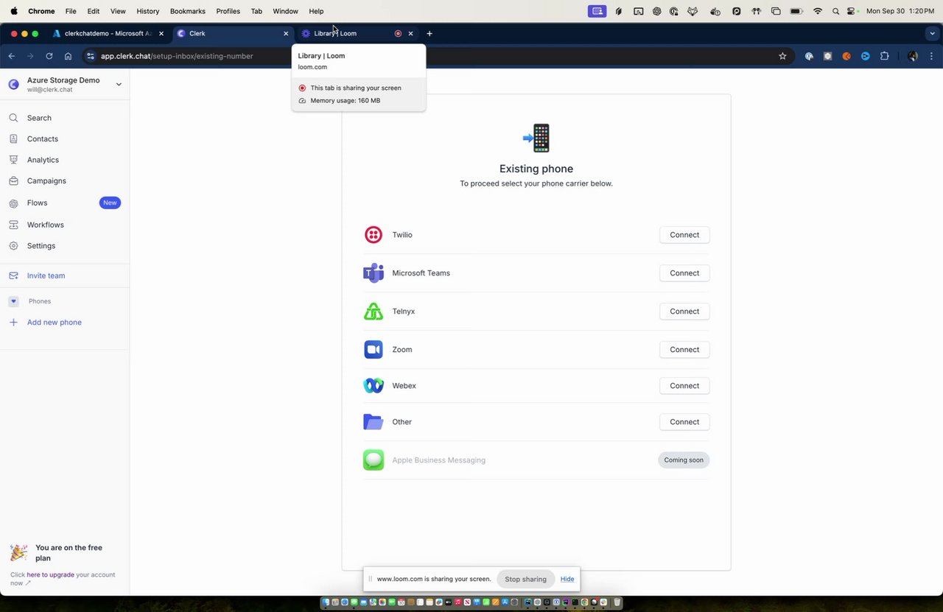
Task: Click the browser home icon
Action: (68, 56)
